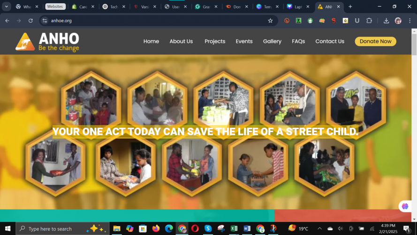The width and height of the screenshot is (417, 235).
Task: Switch to the Care tab
Action: coord(83,7)
